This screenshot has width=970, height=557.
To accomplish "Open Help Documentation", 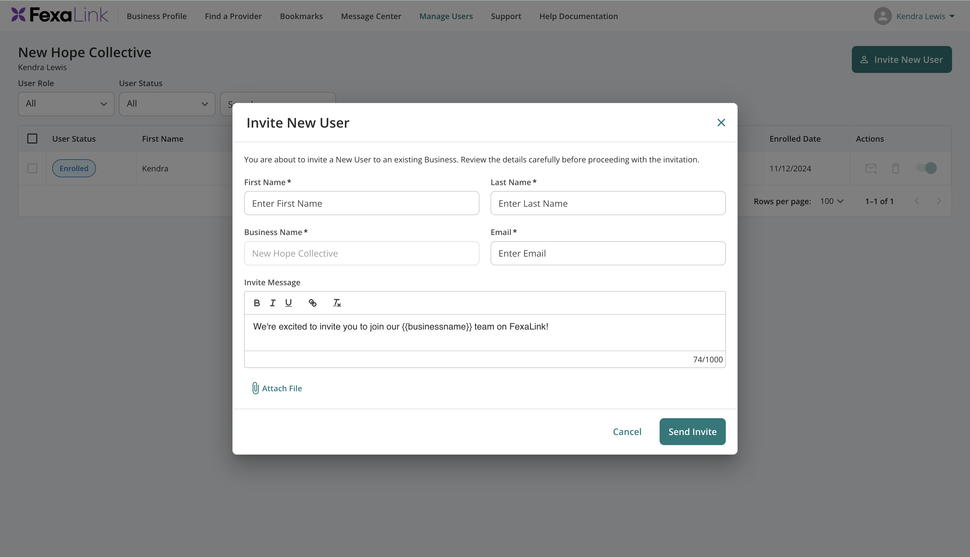I will click(x=578, y=16).
